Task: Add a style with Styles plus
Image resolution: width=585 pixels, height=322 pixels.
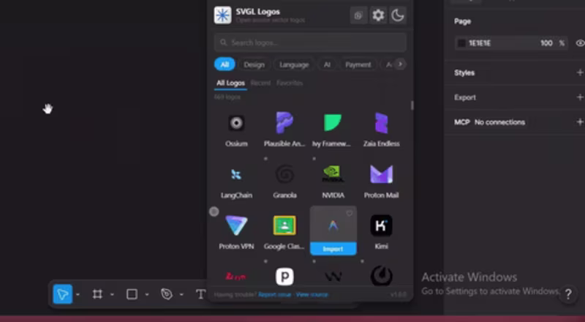Action: (x=580, y=73)
